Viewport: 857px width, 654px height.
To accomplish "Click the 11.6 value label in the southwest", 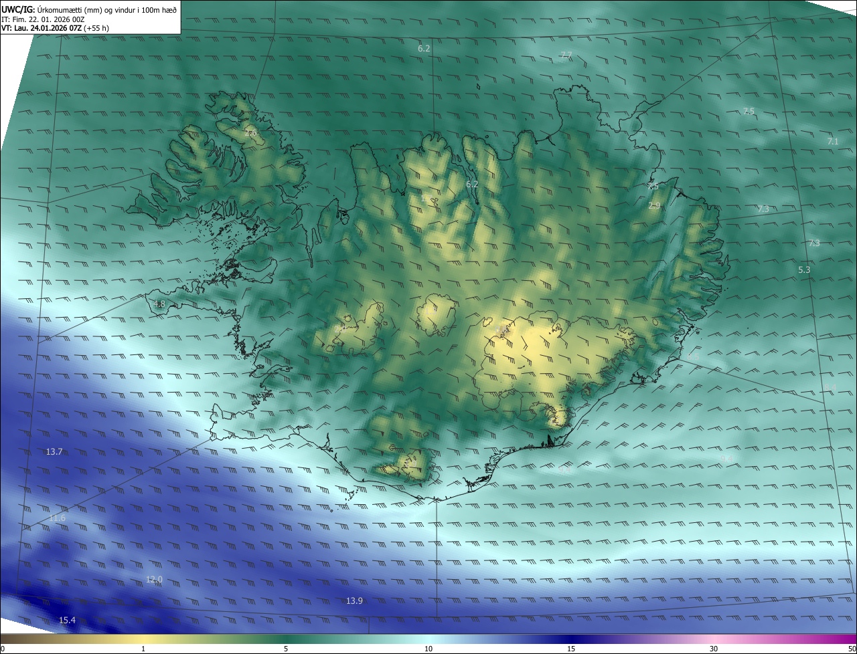I will tap(58, 518).
